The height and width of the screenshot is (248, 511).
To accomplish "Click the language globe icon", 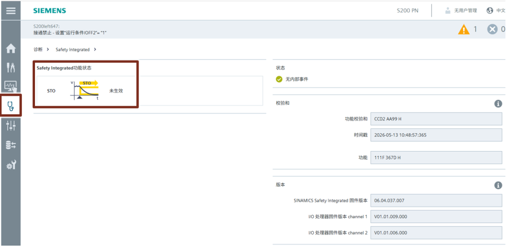I will [x=490, y=10].
